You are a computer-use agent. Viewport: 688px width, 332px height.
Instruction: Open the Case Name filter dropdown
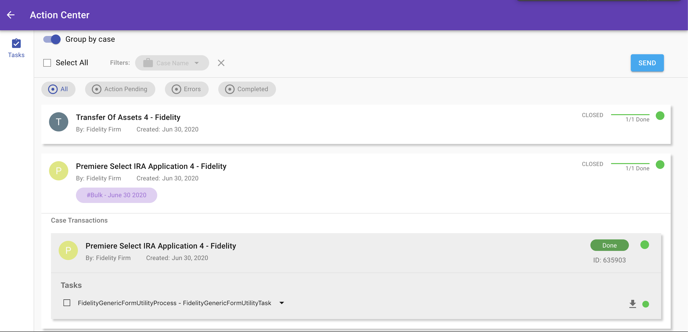click(172, 63)
